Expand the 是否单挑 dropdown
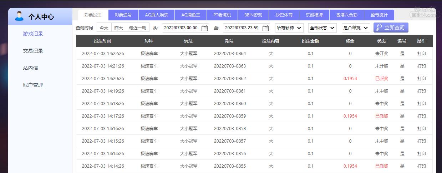Viewport: 442px width, 173px height. coord(356,28)
